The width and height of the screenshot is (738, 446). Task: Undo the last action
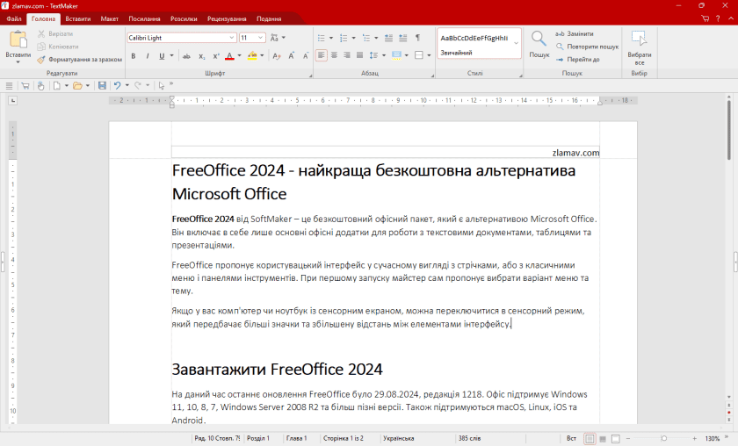click(x=117, y=86)
